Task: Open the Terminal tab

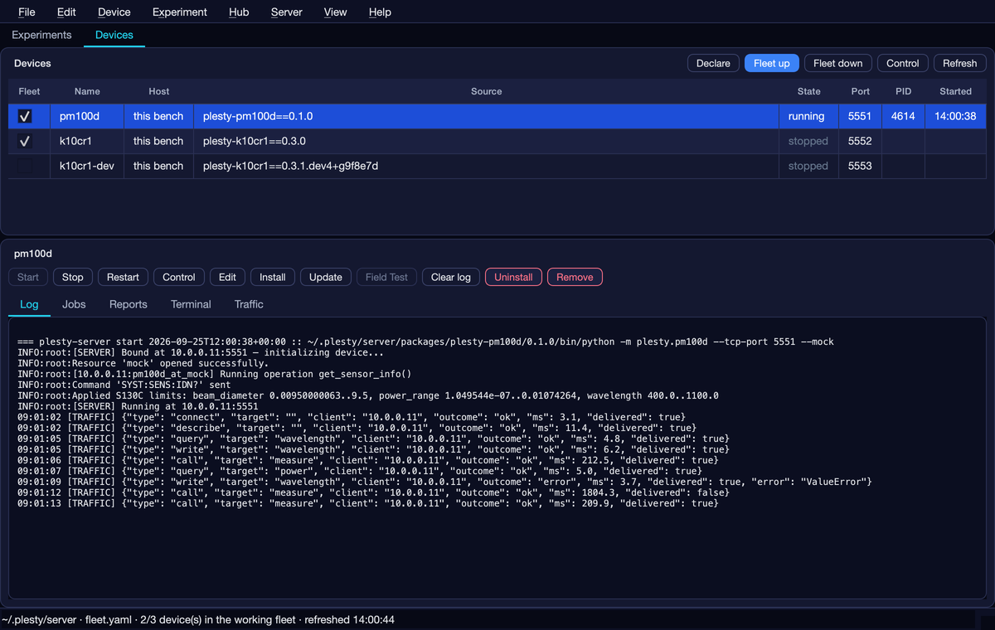Action: pos(191,304)
